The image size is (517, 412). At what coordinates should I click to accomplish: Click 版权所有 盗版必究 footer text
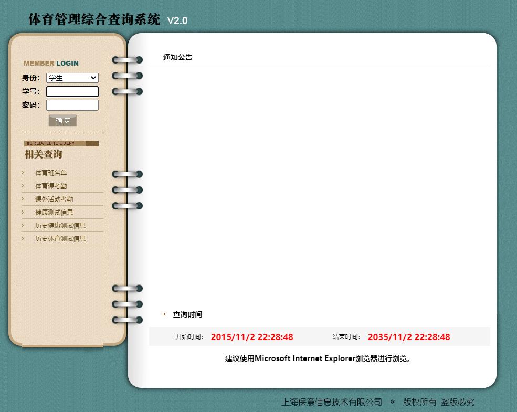[438, 402]
